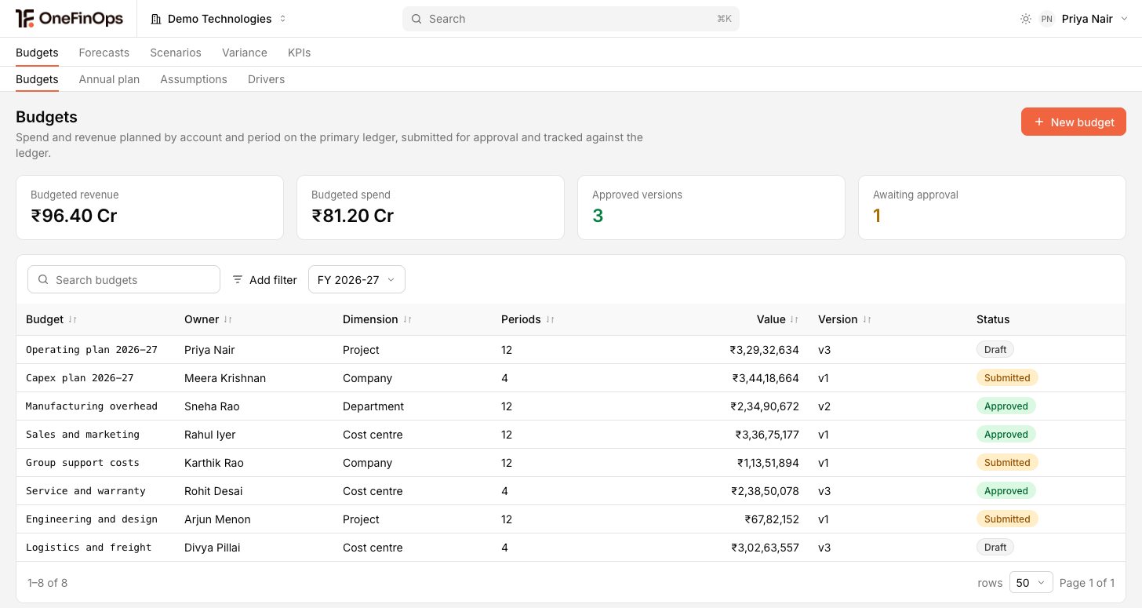Screen dimensions: 1142x608
Task: Sort by Owner column arrows
Action: click(x=228, y=320)
